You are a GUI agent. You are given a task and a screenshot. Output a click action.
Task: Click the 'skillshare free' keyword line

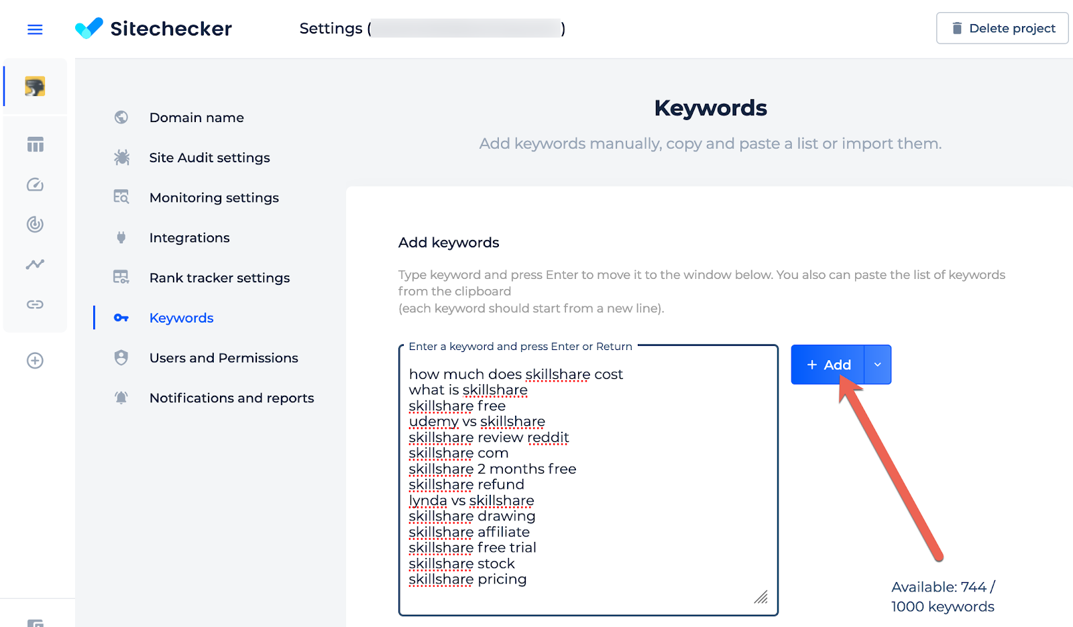[457, 406]
